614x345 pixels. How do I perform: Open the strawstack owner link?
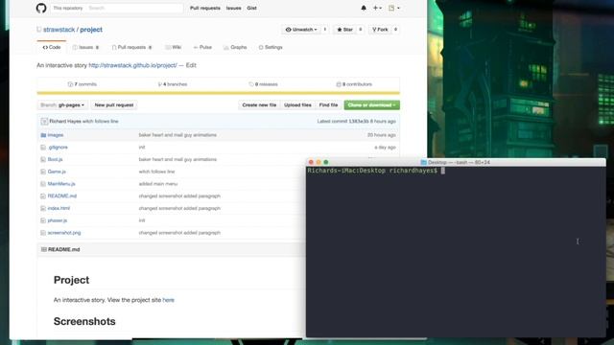[x=59, y=30]
